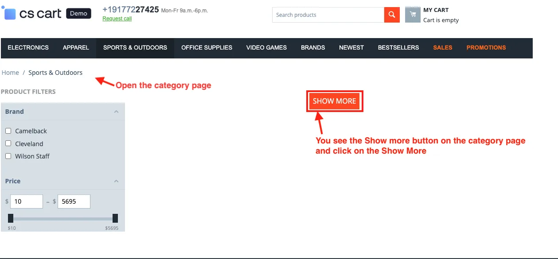
Task: Open the shopping cart icon
Action: point(413,15)
